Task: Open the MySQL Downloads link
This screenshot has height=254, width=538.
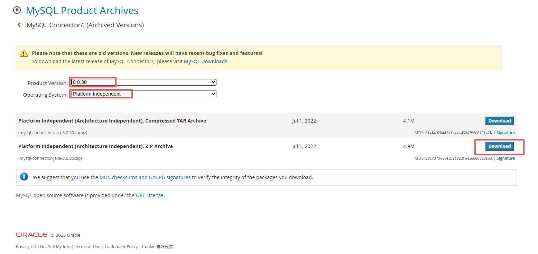Action: tap(205, 61)
